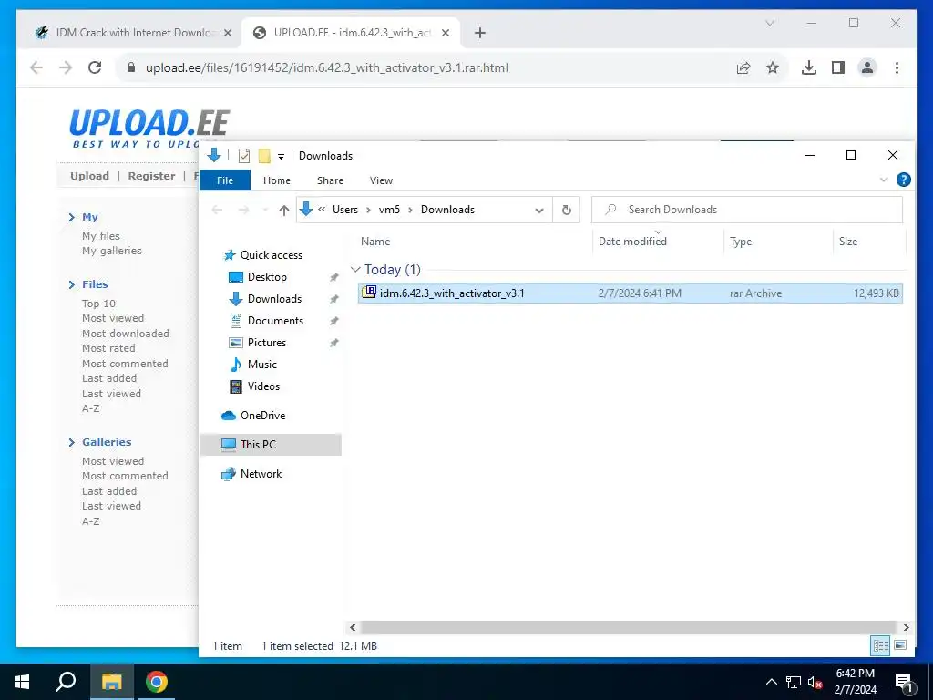Go up one folder level
The image size is (933, 700).
[x=284, y=211]
